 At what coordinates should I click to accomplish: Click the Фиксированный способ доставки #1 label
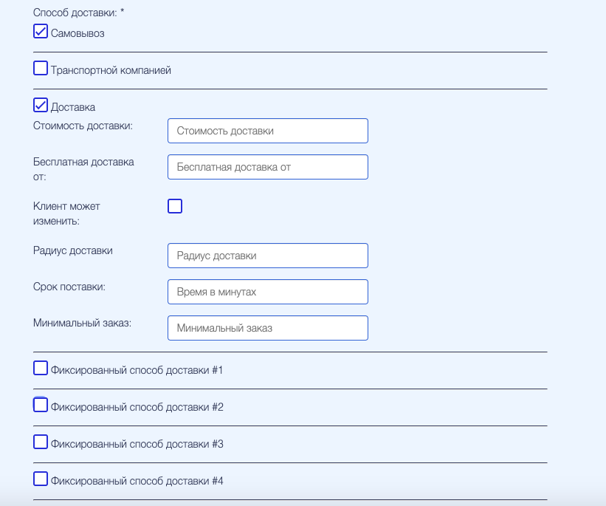pos(137,370)
